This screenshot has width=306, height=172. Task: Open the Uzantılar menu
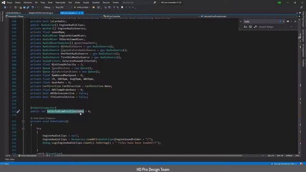point(96,2)
